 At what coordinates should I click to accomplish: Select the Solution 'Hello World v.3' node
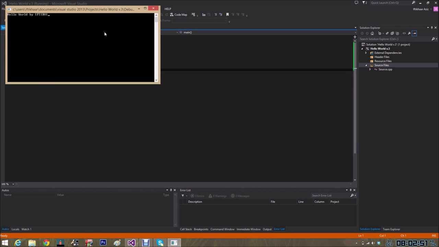coord(388,45)
